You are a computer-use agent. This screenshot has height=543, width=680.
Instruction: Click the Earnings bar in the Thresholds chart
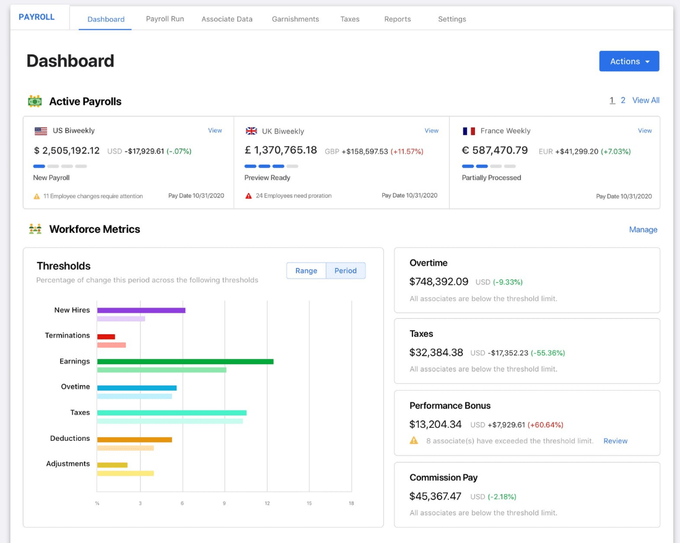pos(186,361)
